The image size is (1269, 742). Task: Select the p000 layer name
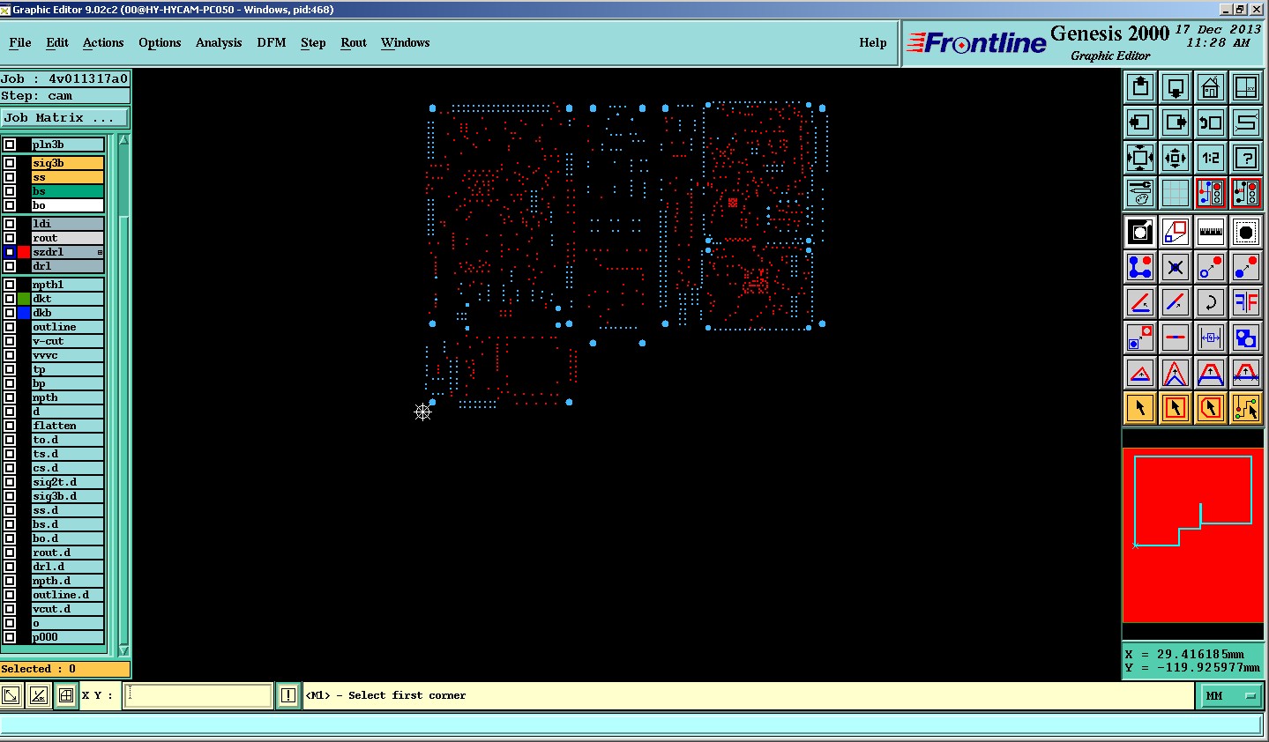point(68,637)
